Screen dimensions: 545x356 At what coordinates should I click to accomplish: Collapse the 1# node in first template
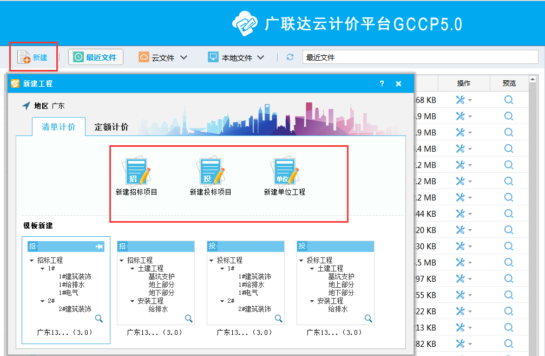pos(42,269)
